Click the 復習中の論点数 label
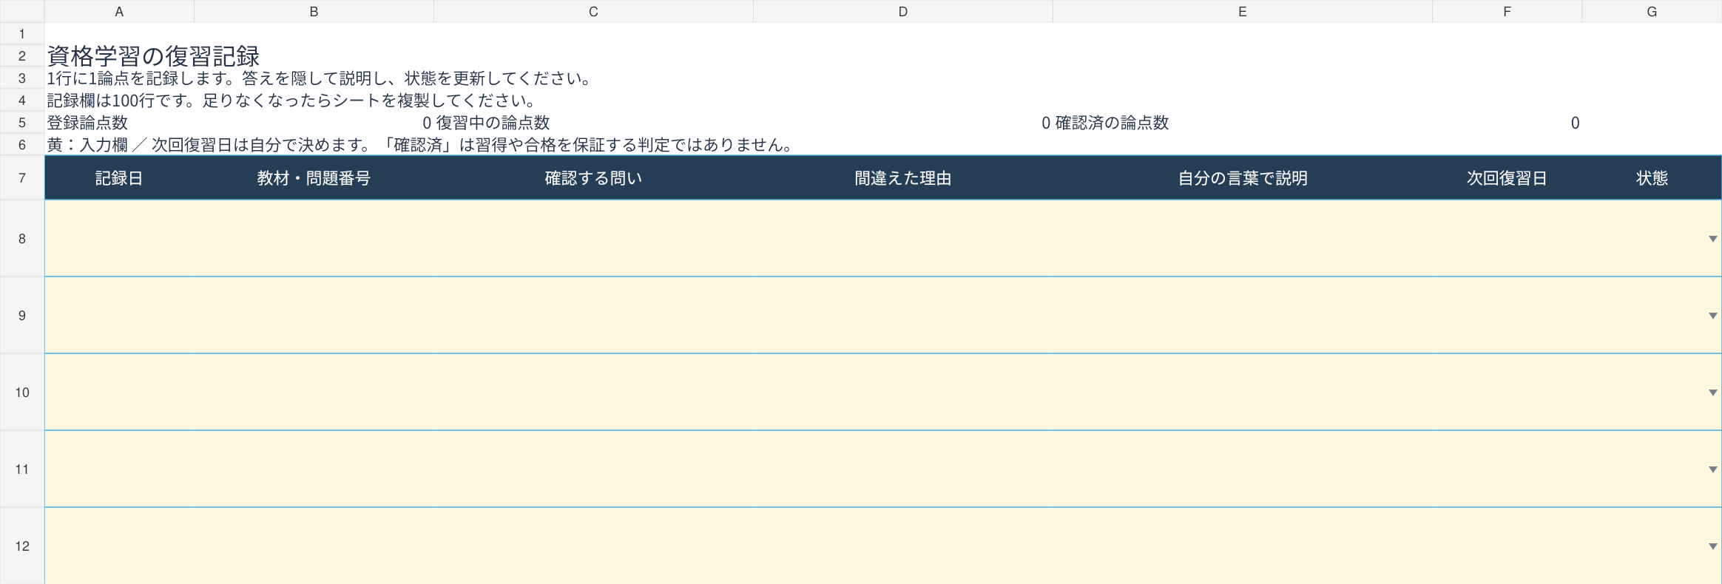Viewport: 1722px width, 584px height. pyautogui.click(x=493, y=123)
